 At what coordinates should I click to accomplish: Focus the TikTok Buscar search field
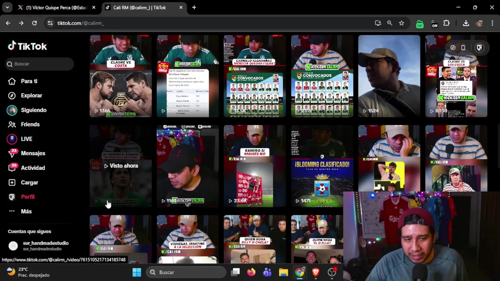(x=39, y=64)
